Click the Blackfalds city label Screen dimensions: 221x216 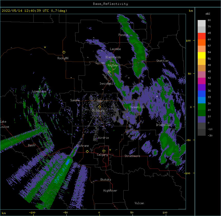(113, 57)
